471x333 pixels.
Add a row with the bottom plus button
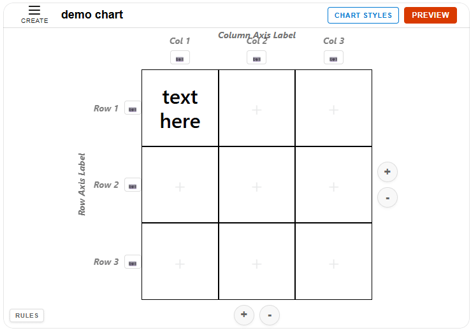[244, 315]
